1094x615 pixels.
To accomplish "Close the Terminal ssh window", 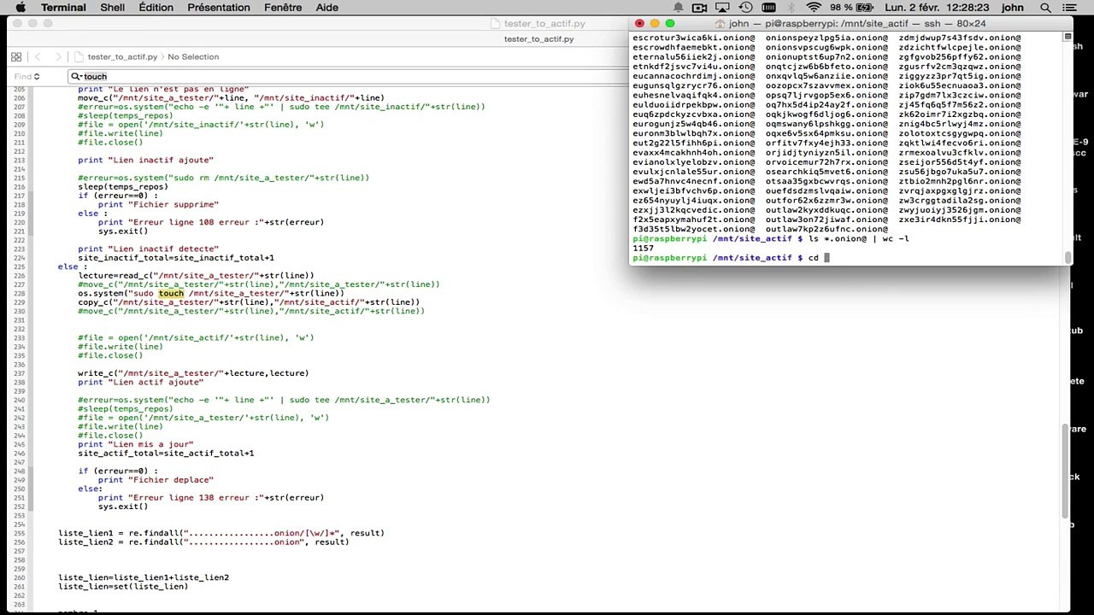I will (x=639, y=24).
